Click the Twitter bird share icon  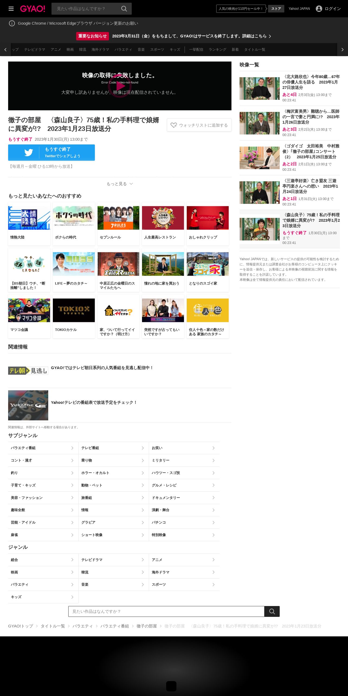(x=29, y=153)
